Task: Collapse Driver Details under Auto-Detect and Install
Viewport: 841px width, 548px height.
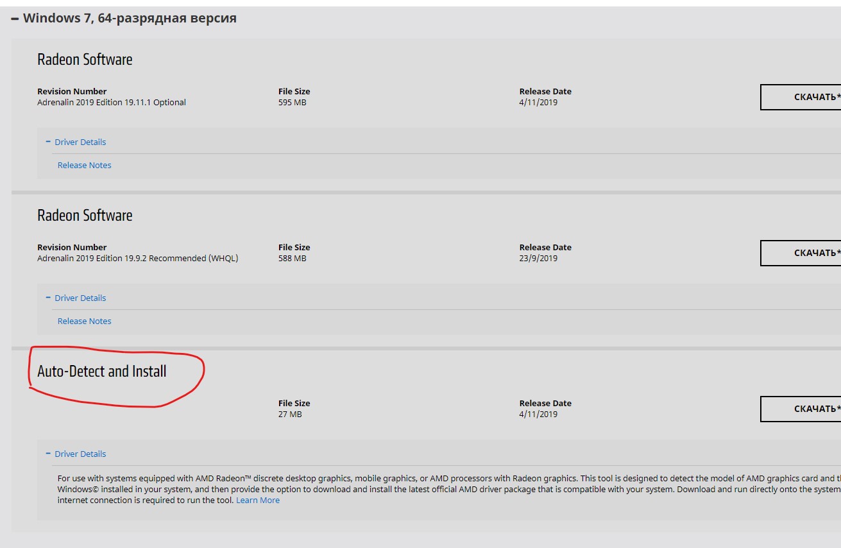Action: [76, 454]
